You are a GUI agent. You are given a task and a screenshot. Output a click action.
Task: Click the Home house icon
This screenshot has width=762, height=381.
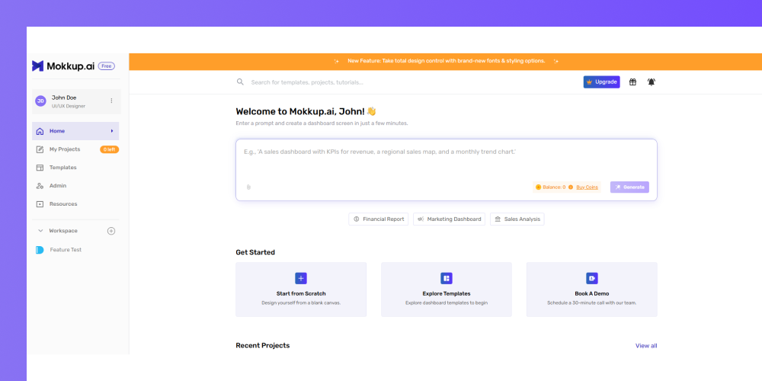click(40, 131)
